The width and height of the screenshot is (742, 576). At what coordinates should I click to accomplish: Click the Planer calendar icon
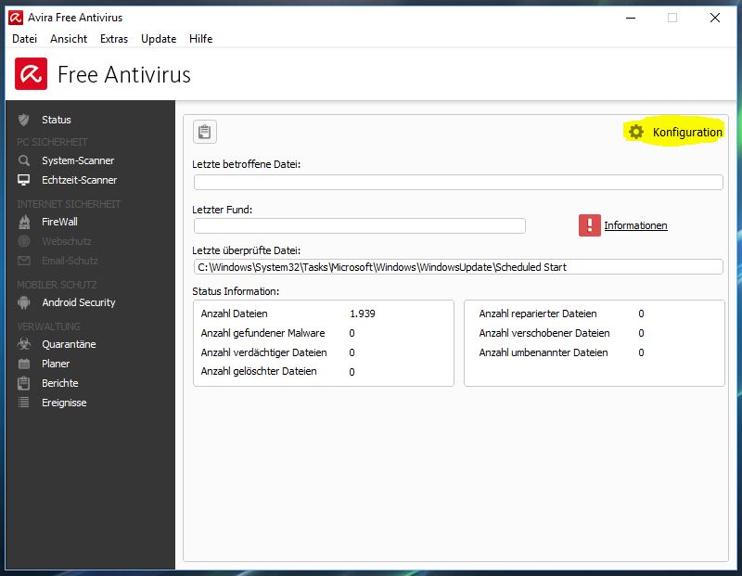point(24,364)
